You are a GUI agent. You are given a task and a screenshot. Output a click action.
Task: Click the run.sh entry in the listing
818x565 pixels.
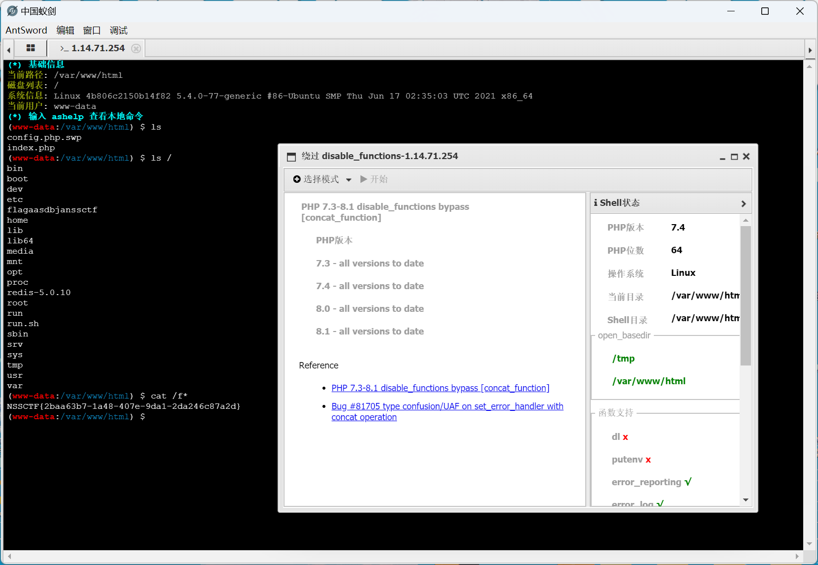[x=23, y=324]
